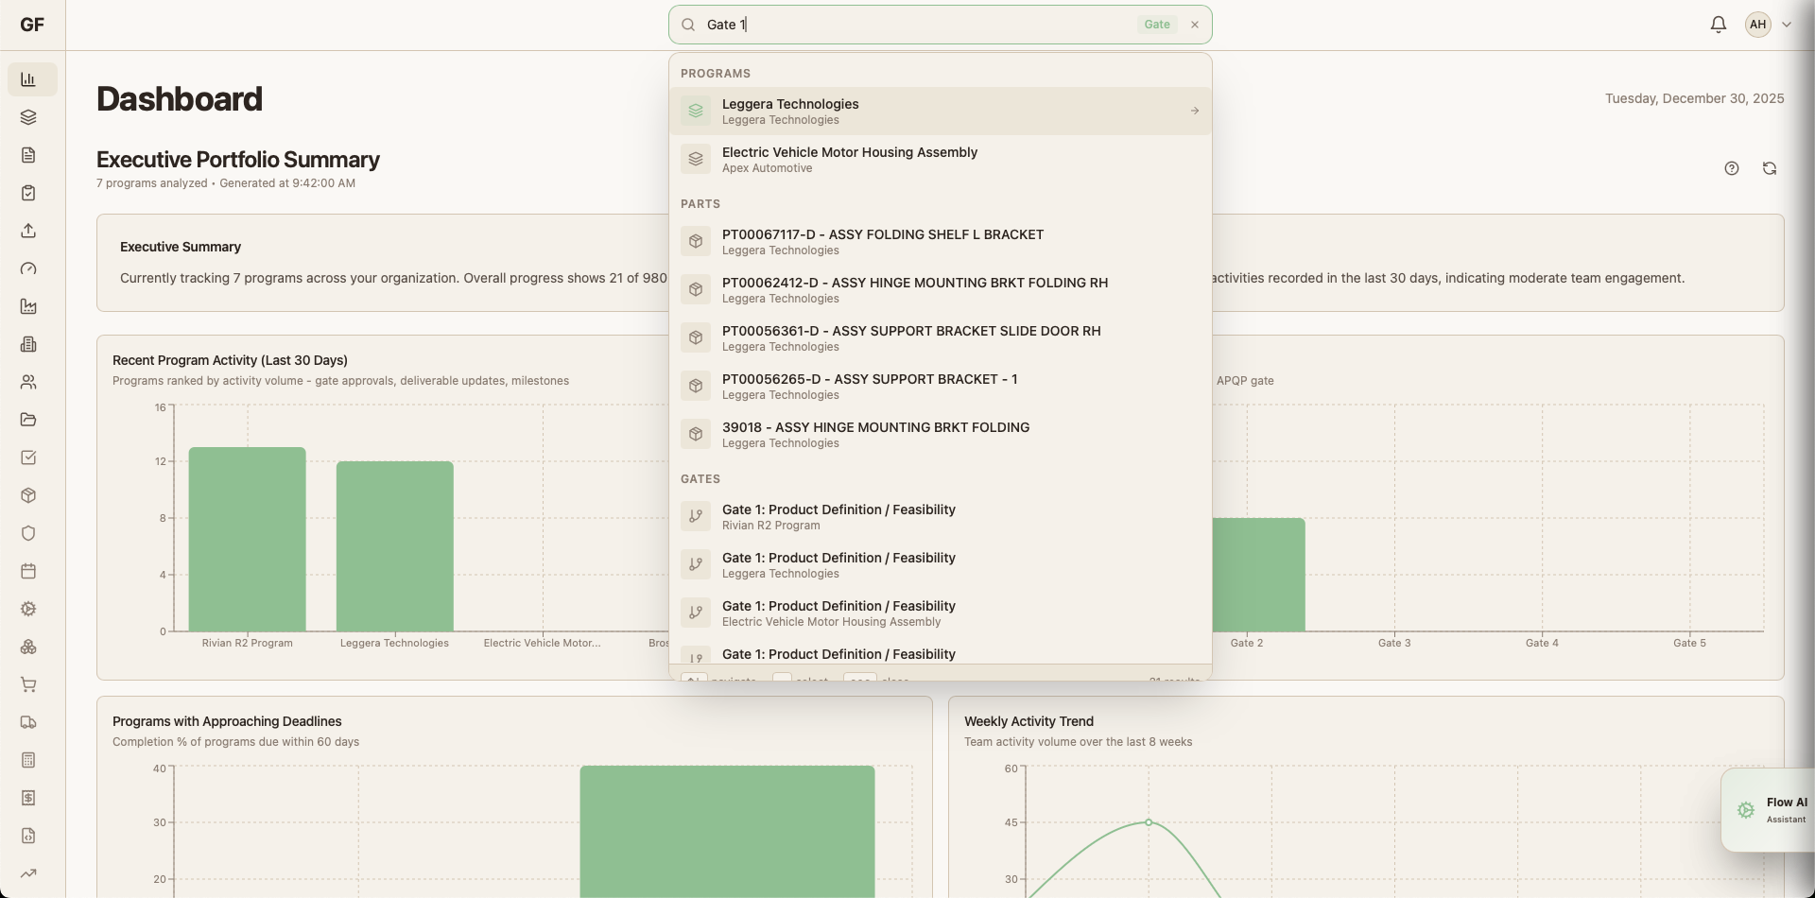The height and width of the screenshot is (898, 1815).
Task: Select the shopping cart icon in sidebar
Action: coord(28,684)
